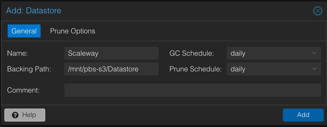Viewport: 327px width, 127px height.
Task: Expand the Prune Schedule dropdown arrow
Action: point(314,69)
